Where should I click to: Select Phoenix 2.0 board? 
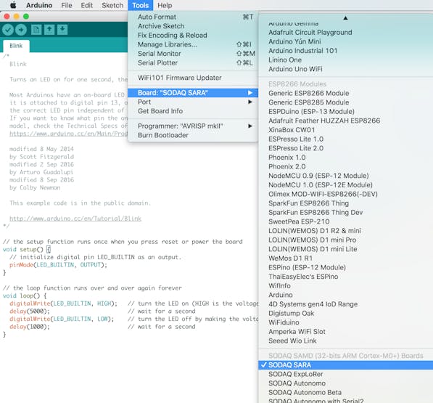(346, 166)
